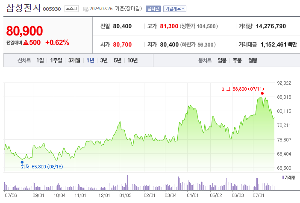Switch chart to 3년 range
The width and height of the screenshot is (300, 203).
[x=104, y=60]
